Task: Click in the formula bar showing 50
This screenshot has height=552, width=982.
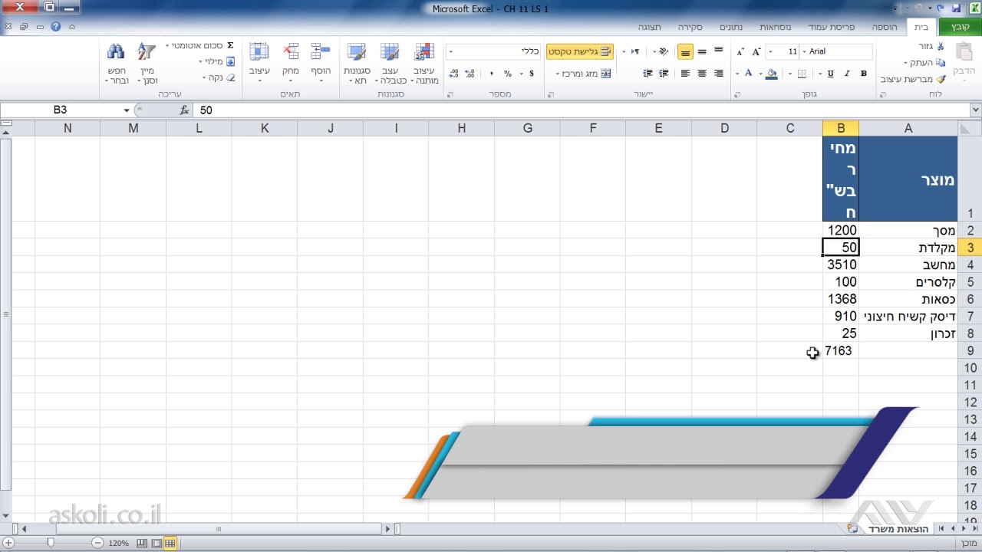Action: pos(581,110)
